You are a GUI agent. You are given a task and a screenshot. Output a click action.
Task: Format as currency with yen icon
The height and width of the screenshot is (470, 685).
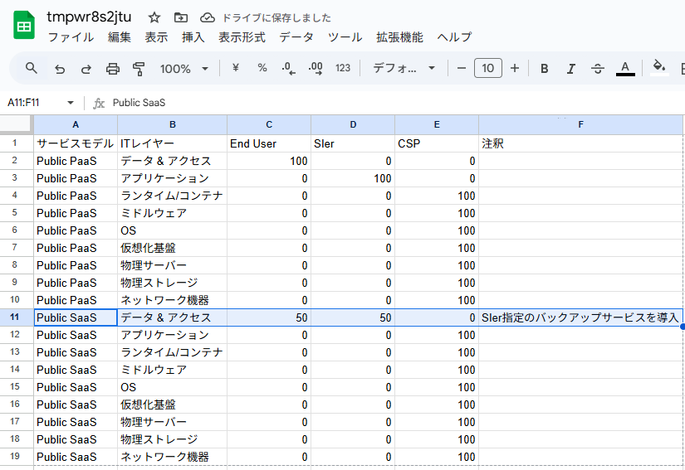click(236, 68)
